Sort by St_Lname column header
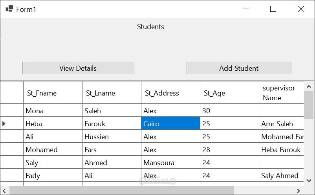This screenshot has height=195, width=315. [x=112, y=93]
